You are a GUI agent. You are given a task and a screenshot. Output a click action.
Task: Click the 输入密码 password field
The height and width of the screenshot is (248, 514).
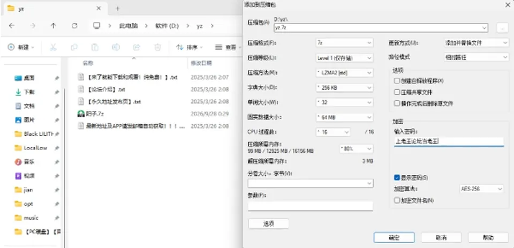pos(449,141)
